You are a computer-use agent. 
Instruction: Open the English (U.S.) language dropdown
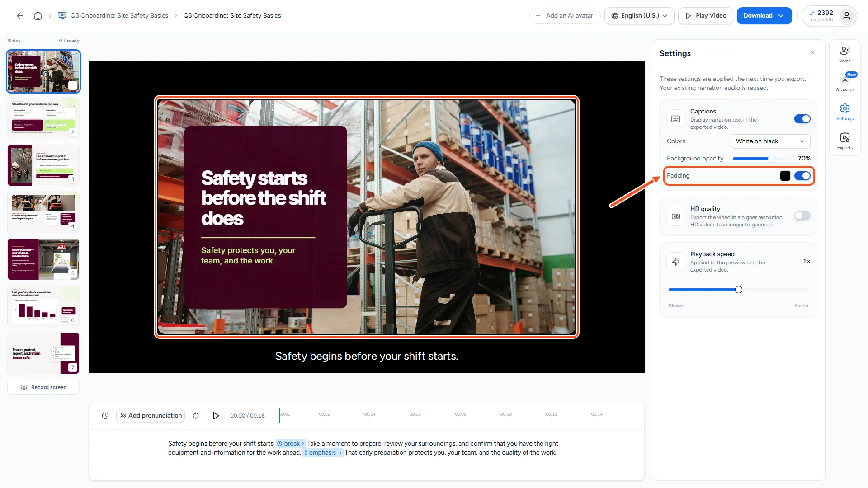click(x=639, y=16)
